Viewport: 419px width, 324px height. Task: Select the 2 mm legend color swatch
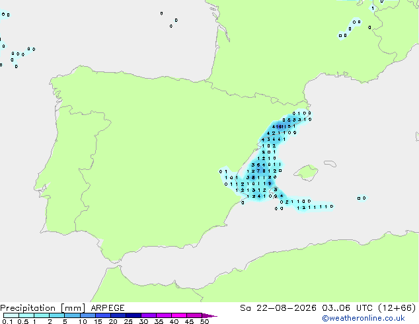click(x=57, y=315)
